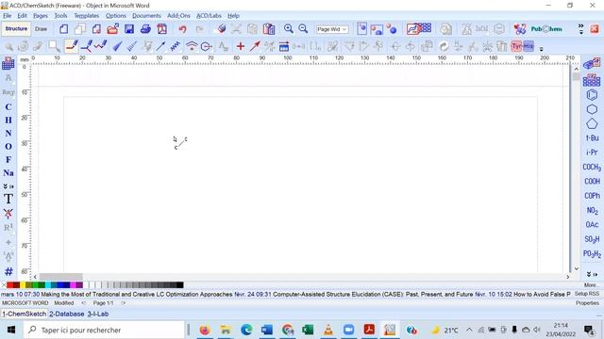Click the Open file folder icon
Viewport: 604px width, 339px height.
(112, 29)
